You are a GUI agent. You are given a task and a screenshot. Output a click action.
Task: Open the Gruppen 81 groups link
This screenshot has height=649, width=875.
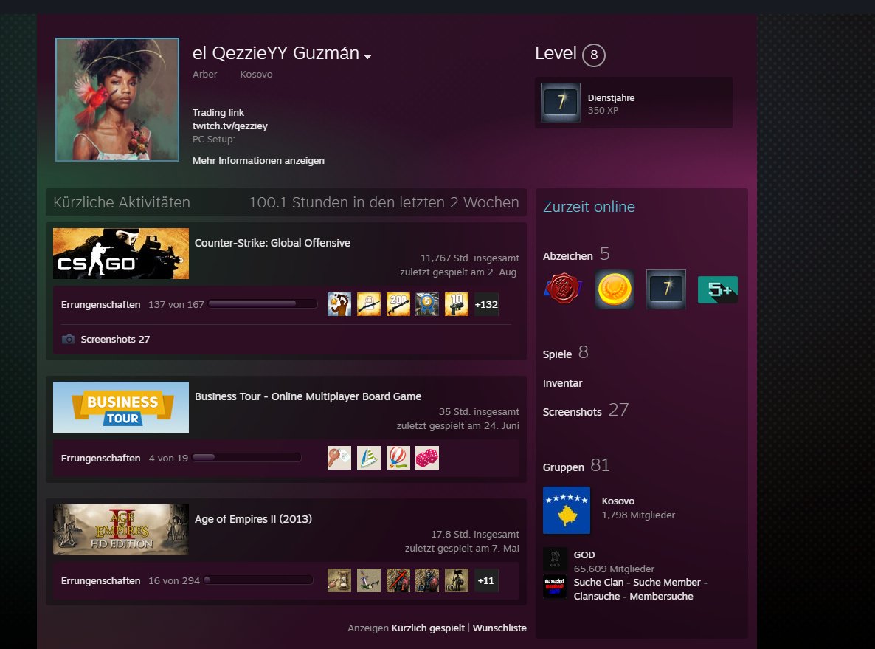pyautogui.click(x=576, y=466)
